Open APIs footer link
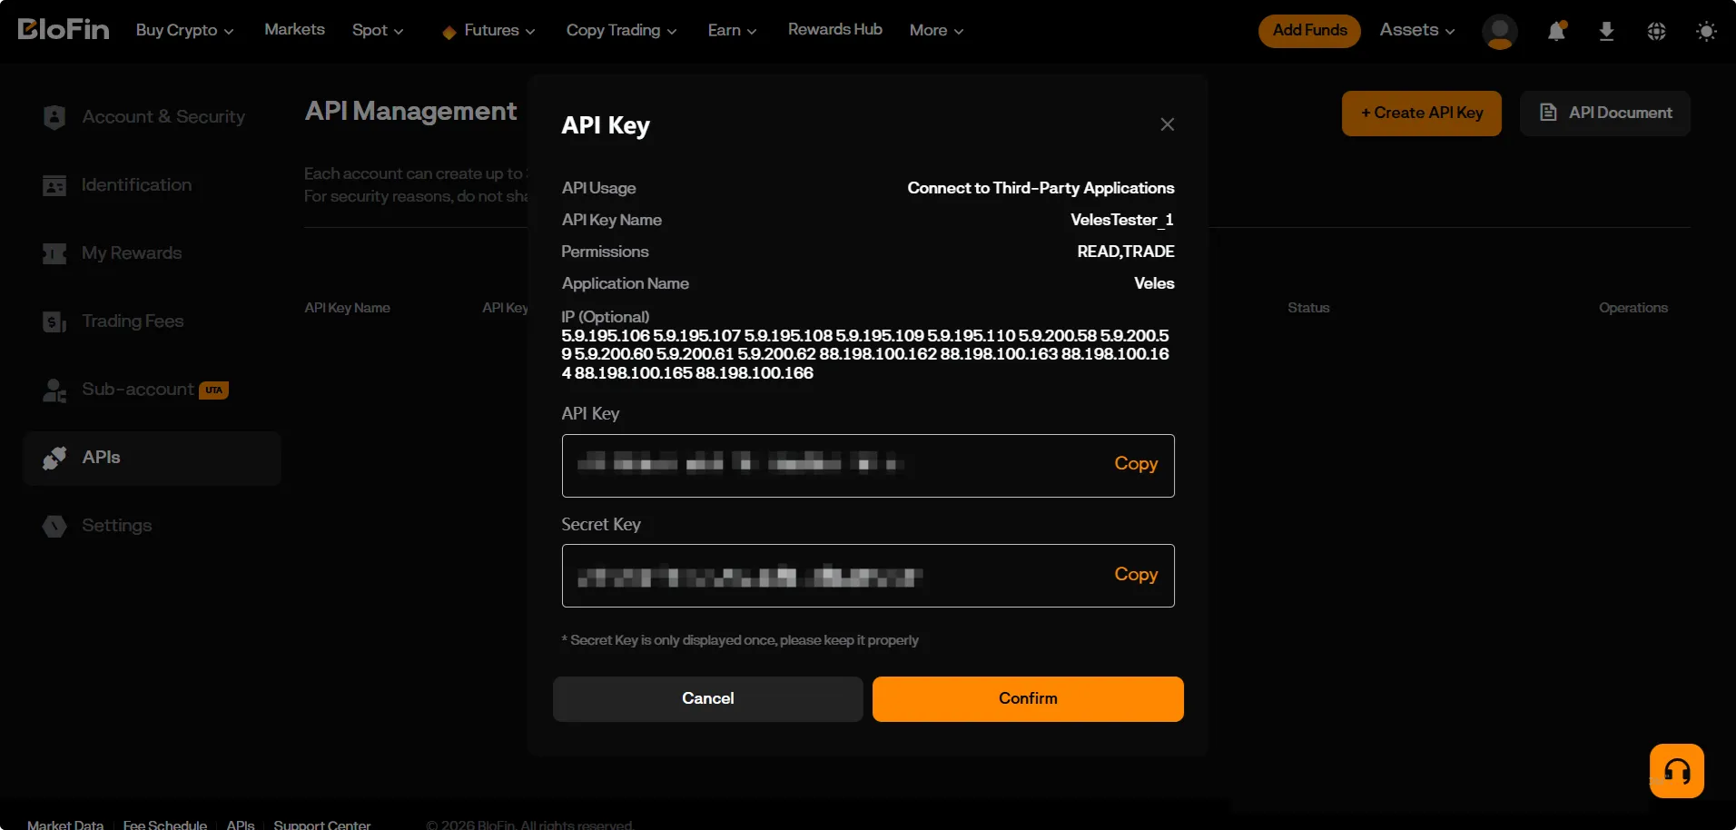Viewport: 1736px width, 830px height. (241, 825)
